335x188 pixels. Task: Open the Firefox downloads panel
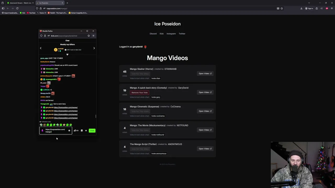point(301,8)
